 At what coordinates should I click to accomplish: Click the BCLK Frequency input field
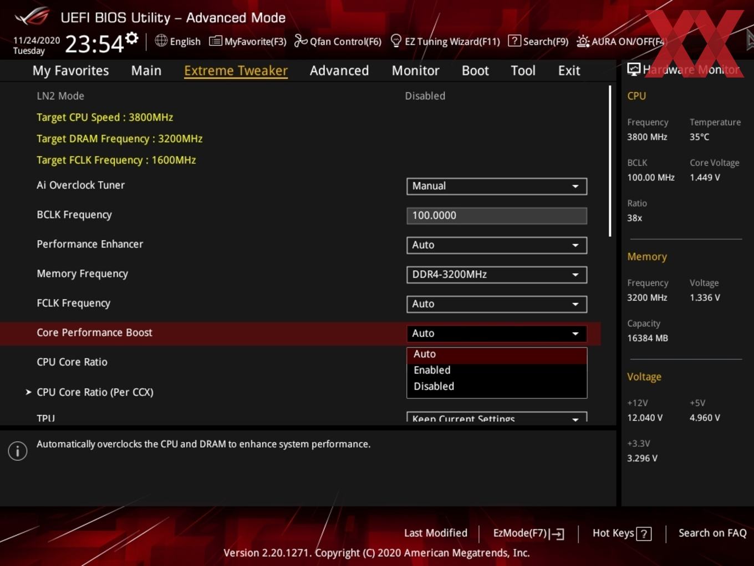(x=497, y=216)
